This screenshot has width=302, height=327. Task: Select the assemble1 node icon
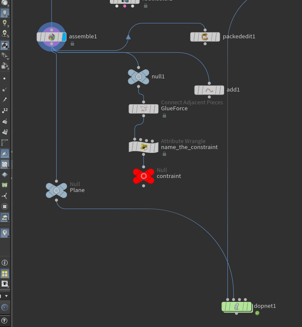tap(52, 37)
